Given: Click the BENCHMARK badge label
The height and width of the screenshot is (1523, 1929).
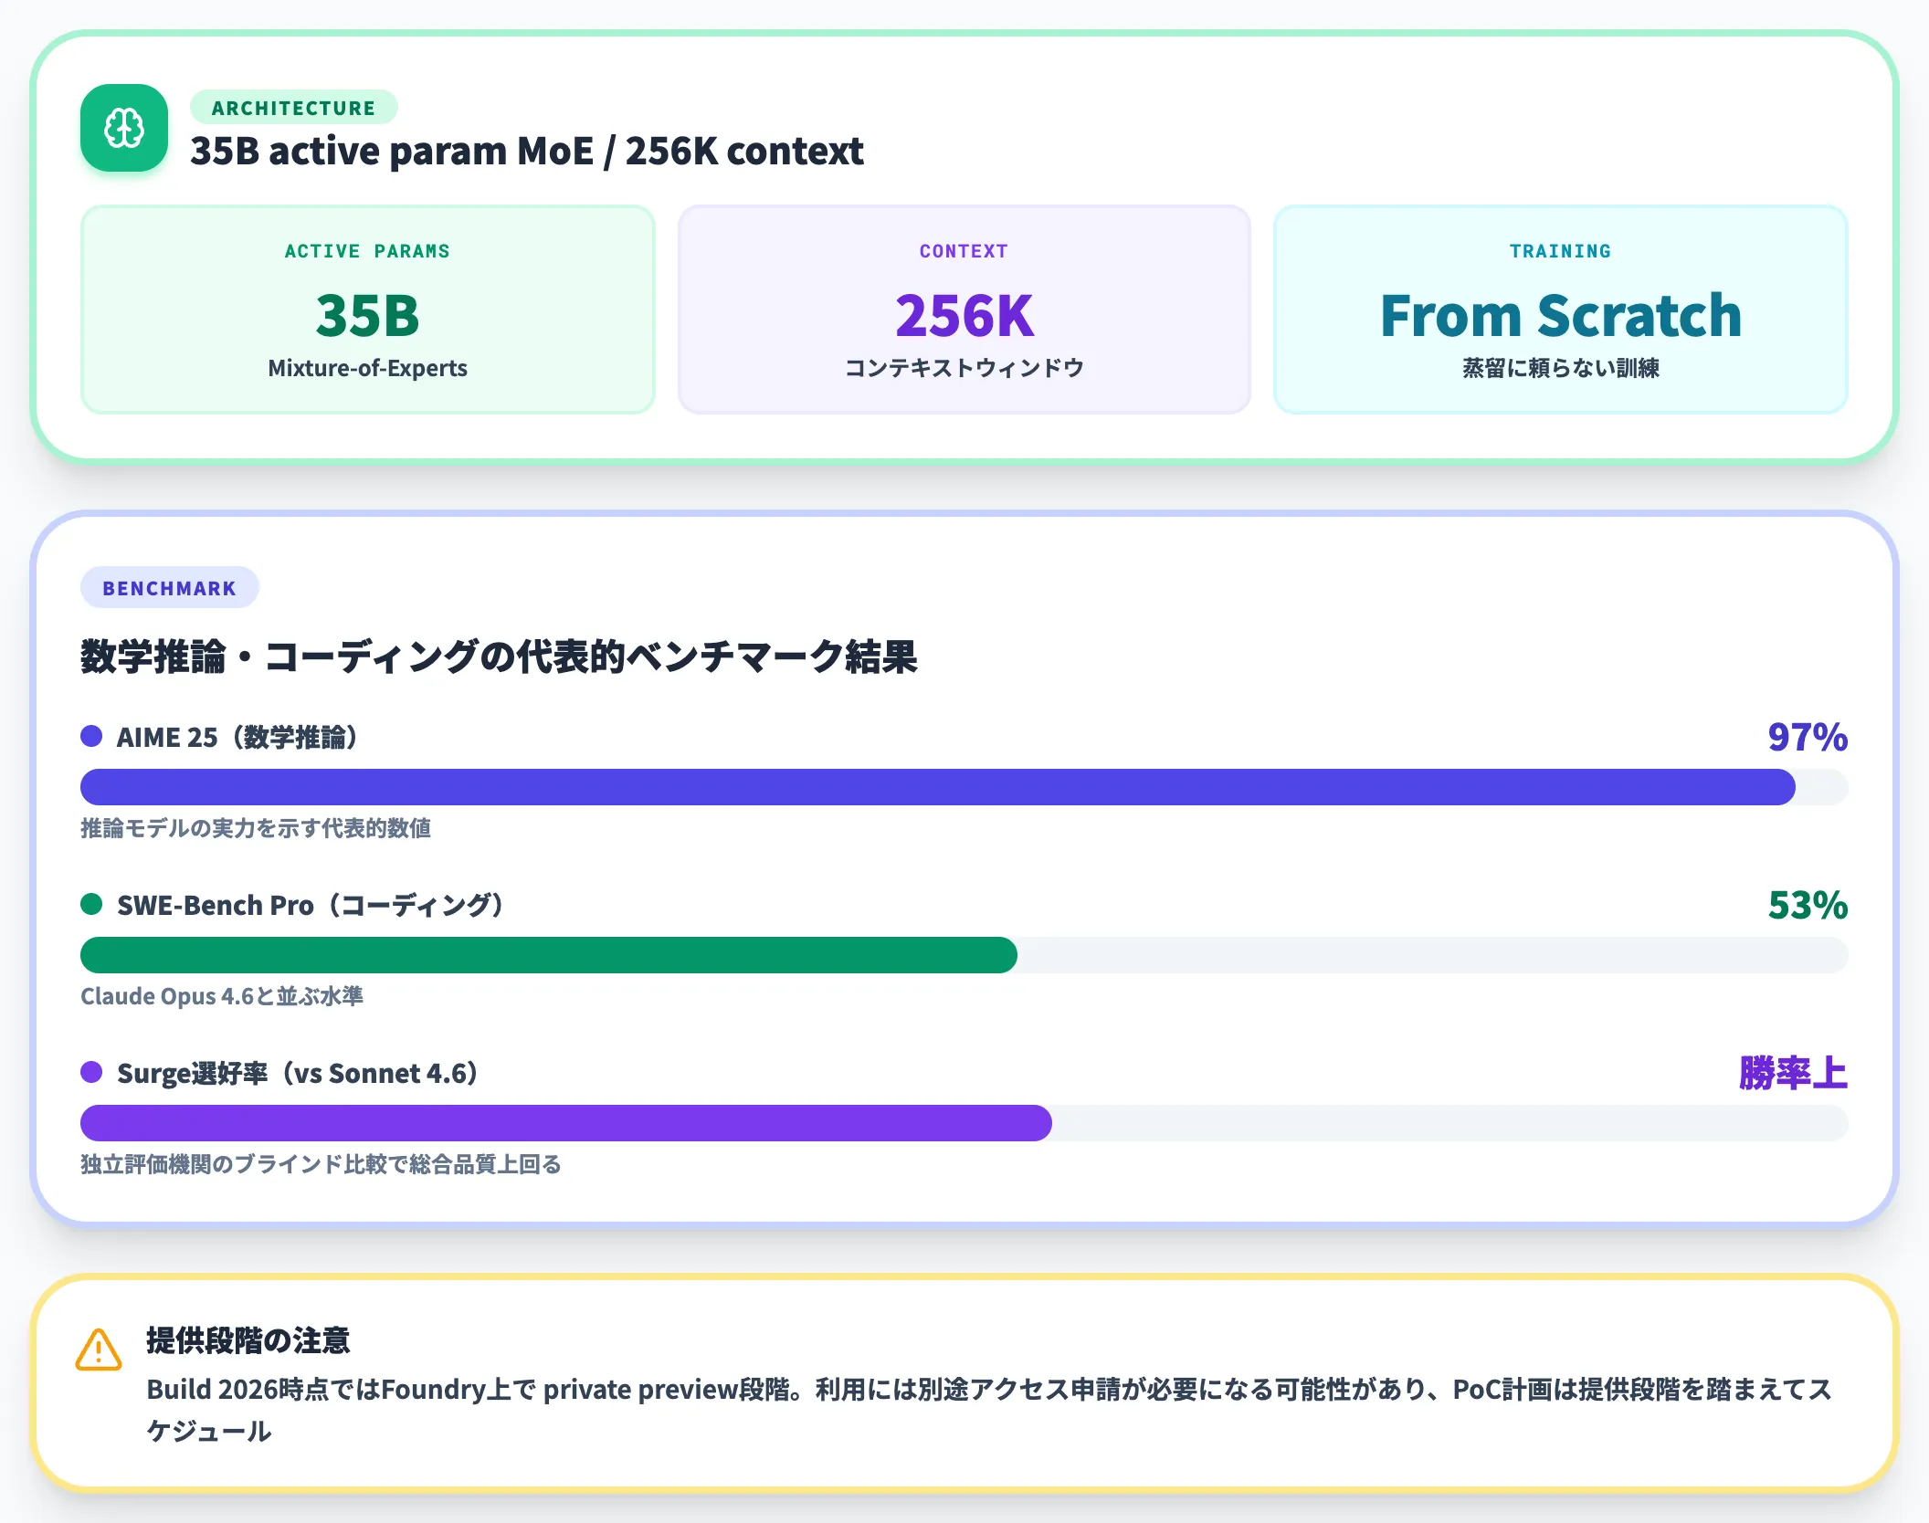Looking at the screenshot, I should pyautogui.click(x=170, y=588).
